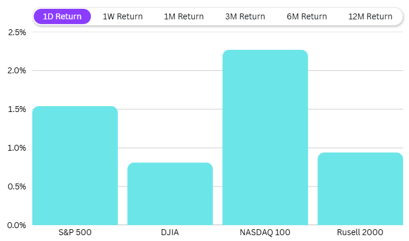This screenshot has height=241, width=409.
Task: Click the S&P 500 bar
Action: point(75,165)
